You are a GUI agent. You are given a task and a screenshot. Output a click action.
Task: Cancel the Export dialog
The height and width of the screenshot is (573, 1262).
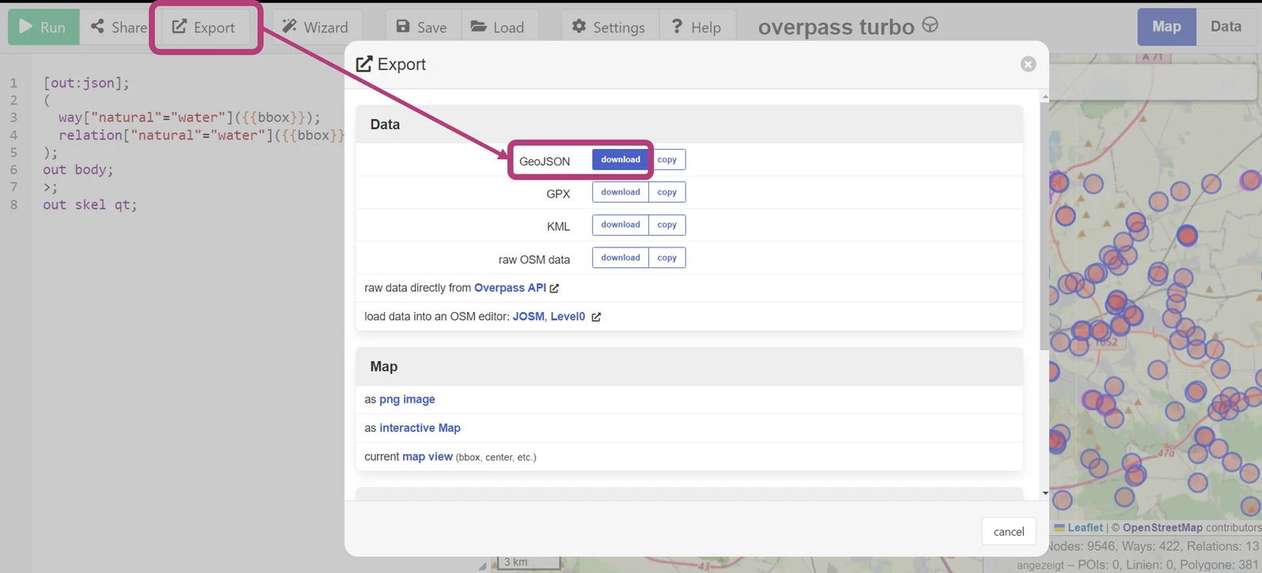point(1009,531)
